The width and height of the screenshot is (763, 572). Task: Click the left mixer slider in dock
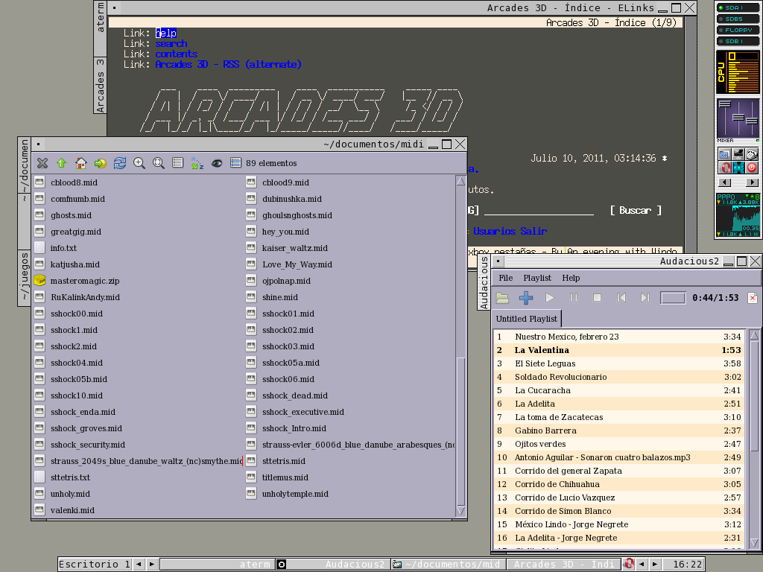[x=724, y=104]
